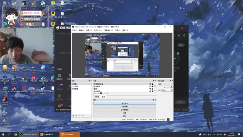
Task: Open Windows Start menu
Action: (3, 134)
